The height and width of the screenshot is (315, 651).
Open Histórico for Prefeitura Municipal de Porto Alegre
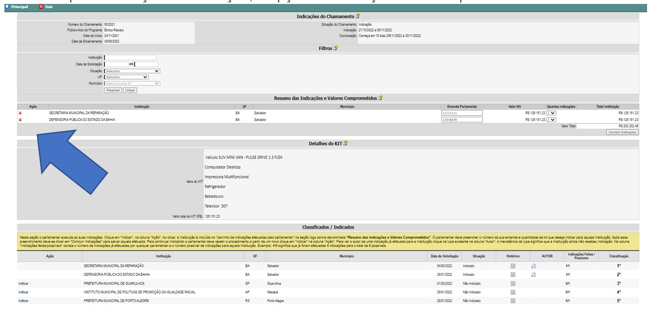[x=513, y=301]
